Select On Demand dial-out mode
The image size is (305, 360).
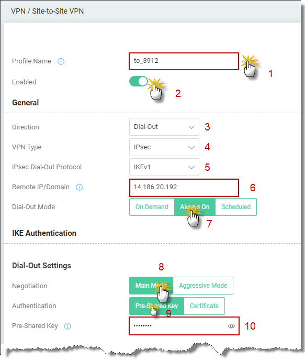pyautogui.click(x=152, y=207)
